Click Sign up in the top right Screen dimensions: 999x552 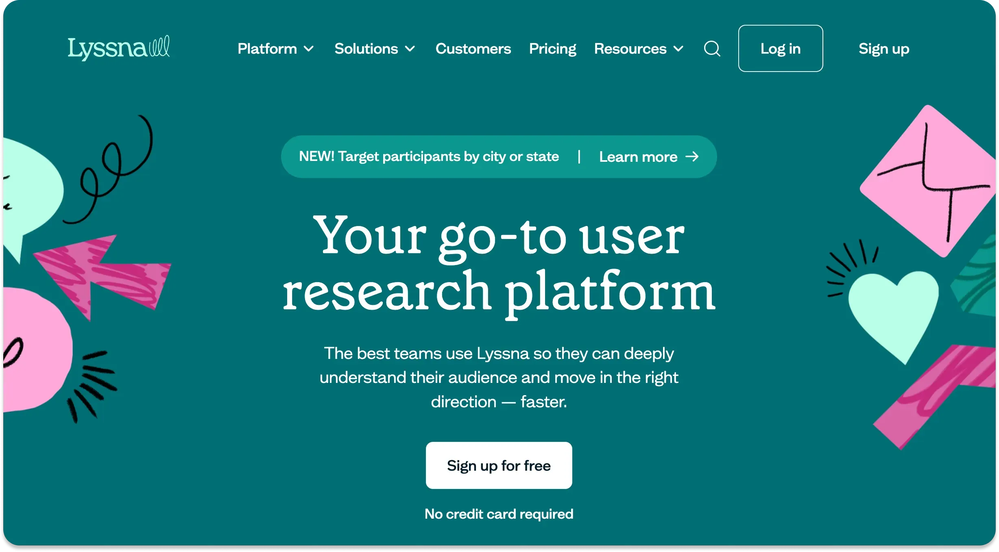click(x=883, y=48)
